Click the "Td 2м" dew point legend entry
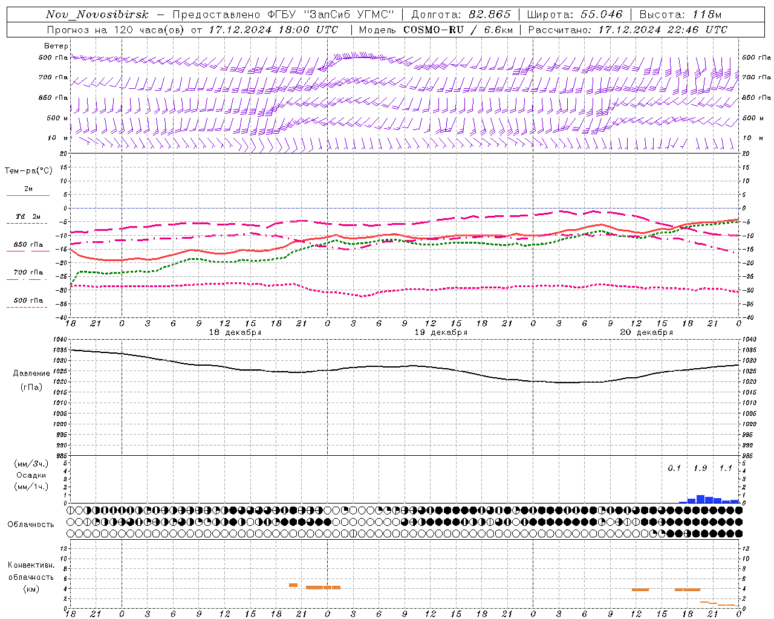The height and width of the screenshot is (619, 774). click(28, 216)
